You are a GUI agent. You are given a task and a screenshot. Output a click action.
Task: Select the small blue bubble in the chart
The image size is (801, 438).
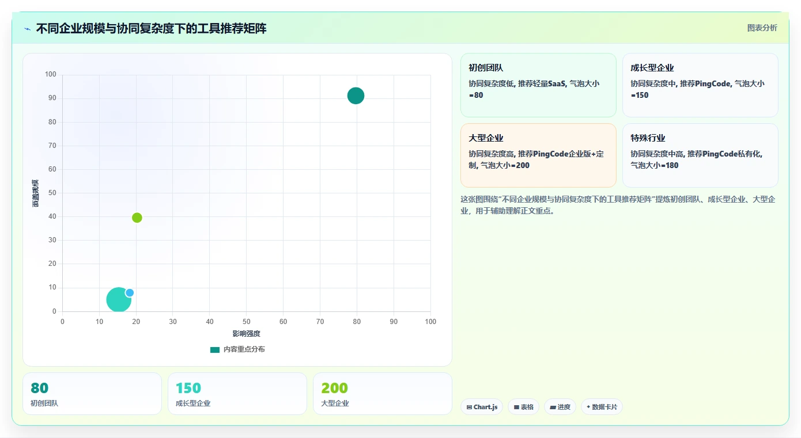130,292
